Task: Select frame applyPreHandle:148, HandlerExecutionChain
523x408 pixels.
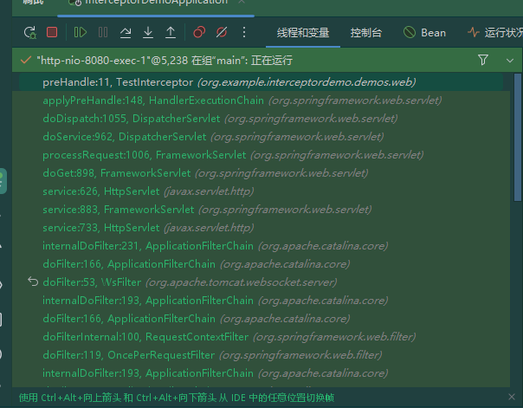Action: pos(261,100)
